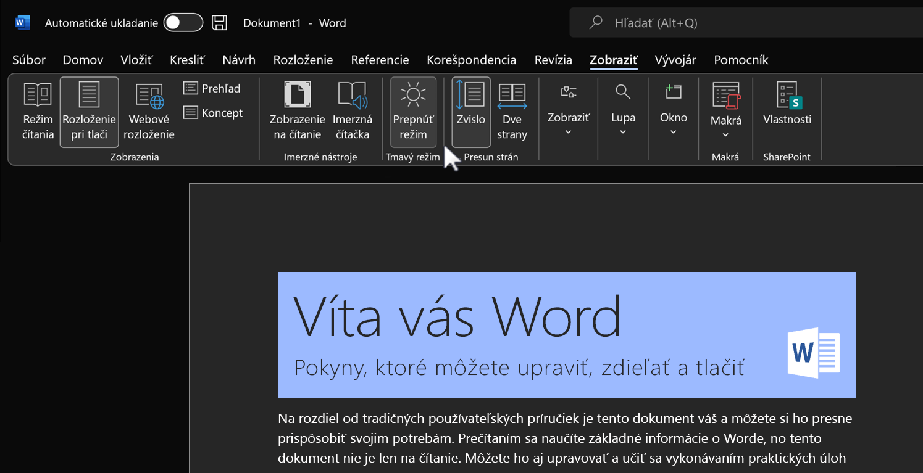Switch to Koncept draft view
This screenshot has height=473, width=923.
tap(214, 113)
